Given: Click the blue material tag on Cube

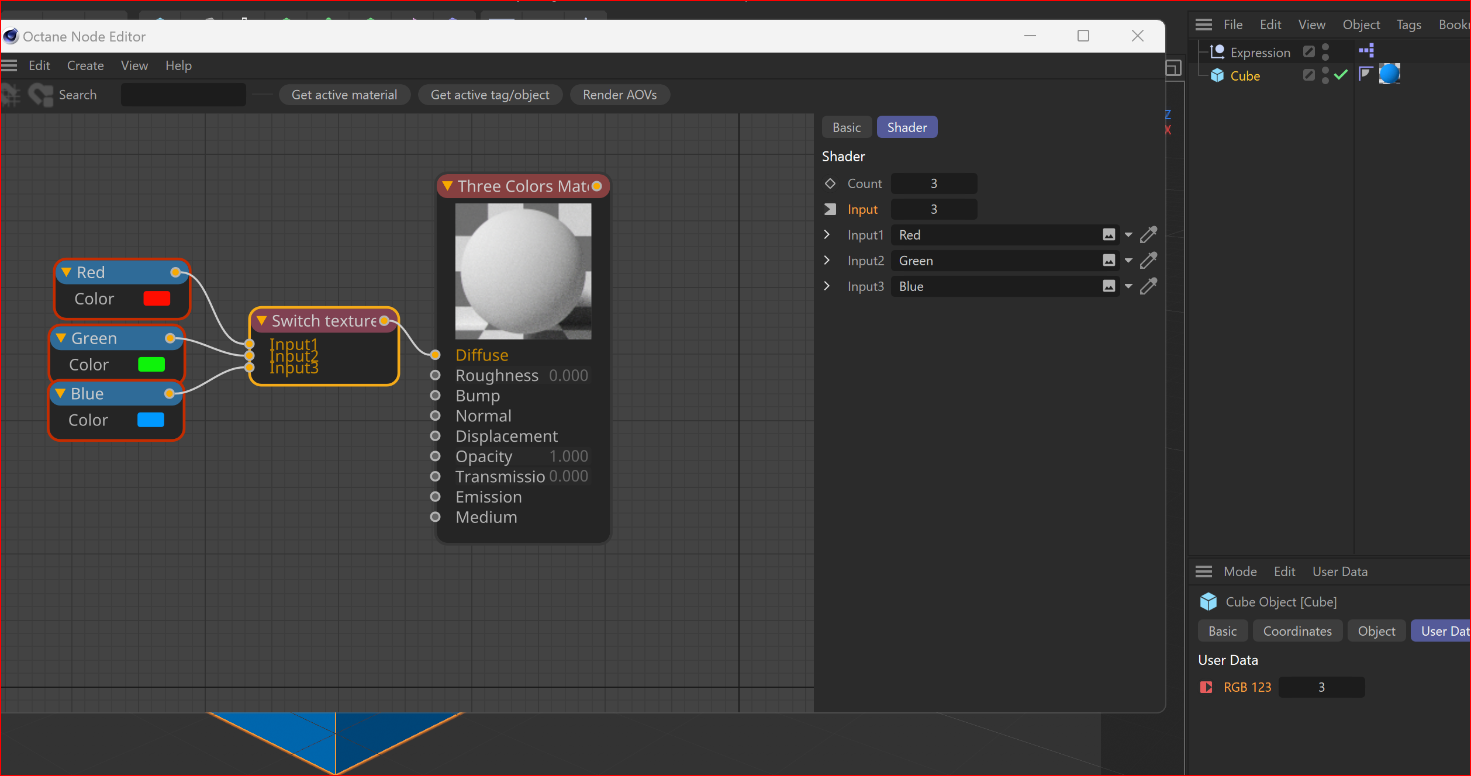Looking at the screenshot, I should click(x=1389, y=74).
